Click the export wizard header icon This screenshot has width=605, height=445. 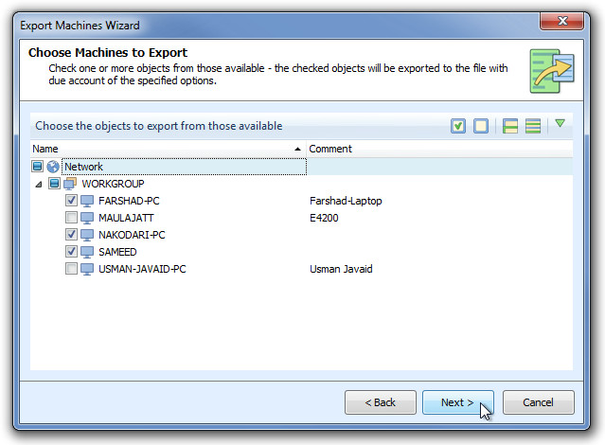coord(552,71)
